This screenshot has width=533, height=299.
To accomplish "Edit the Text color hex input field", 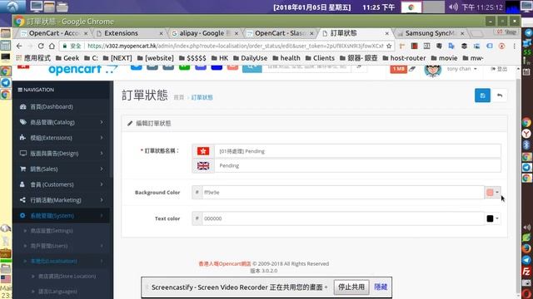I will 343,218.
